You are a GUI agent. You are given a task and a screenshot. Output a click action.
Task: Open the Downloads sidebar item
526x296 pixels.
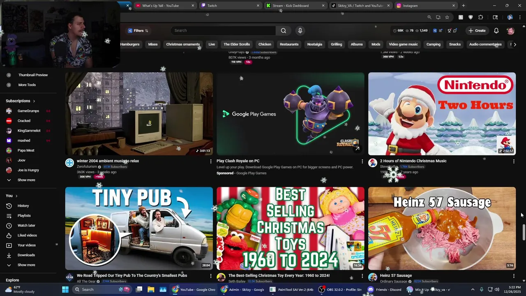27,255
